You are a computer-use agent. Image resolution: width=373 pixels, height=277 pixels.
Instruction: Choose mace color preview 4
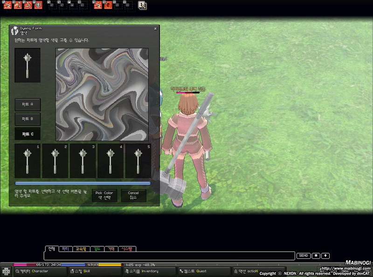[111, 161]
